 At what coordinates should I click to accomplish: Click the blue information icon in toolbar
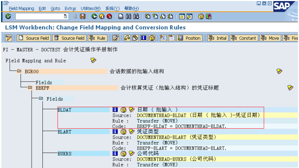coord(144,38)
